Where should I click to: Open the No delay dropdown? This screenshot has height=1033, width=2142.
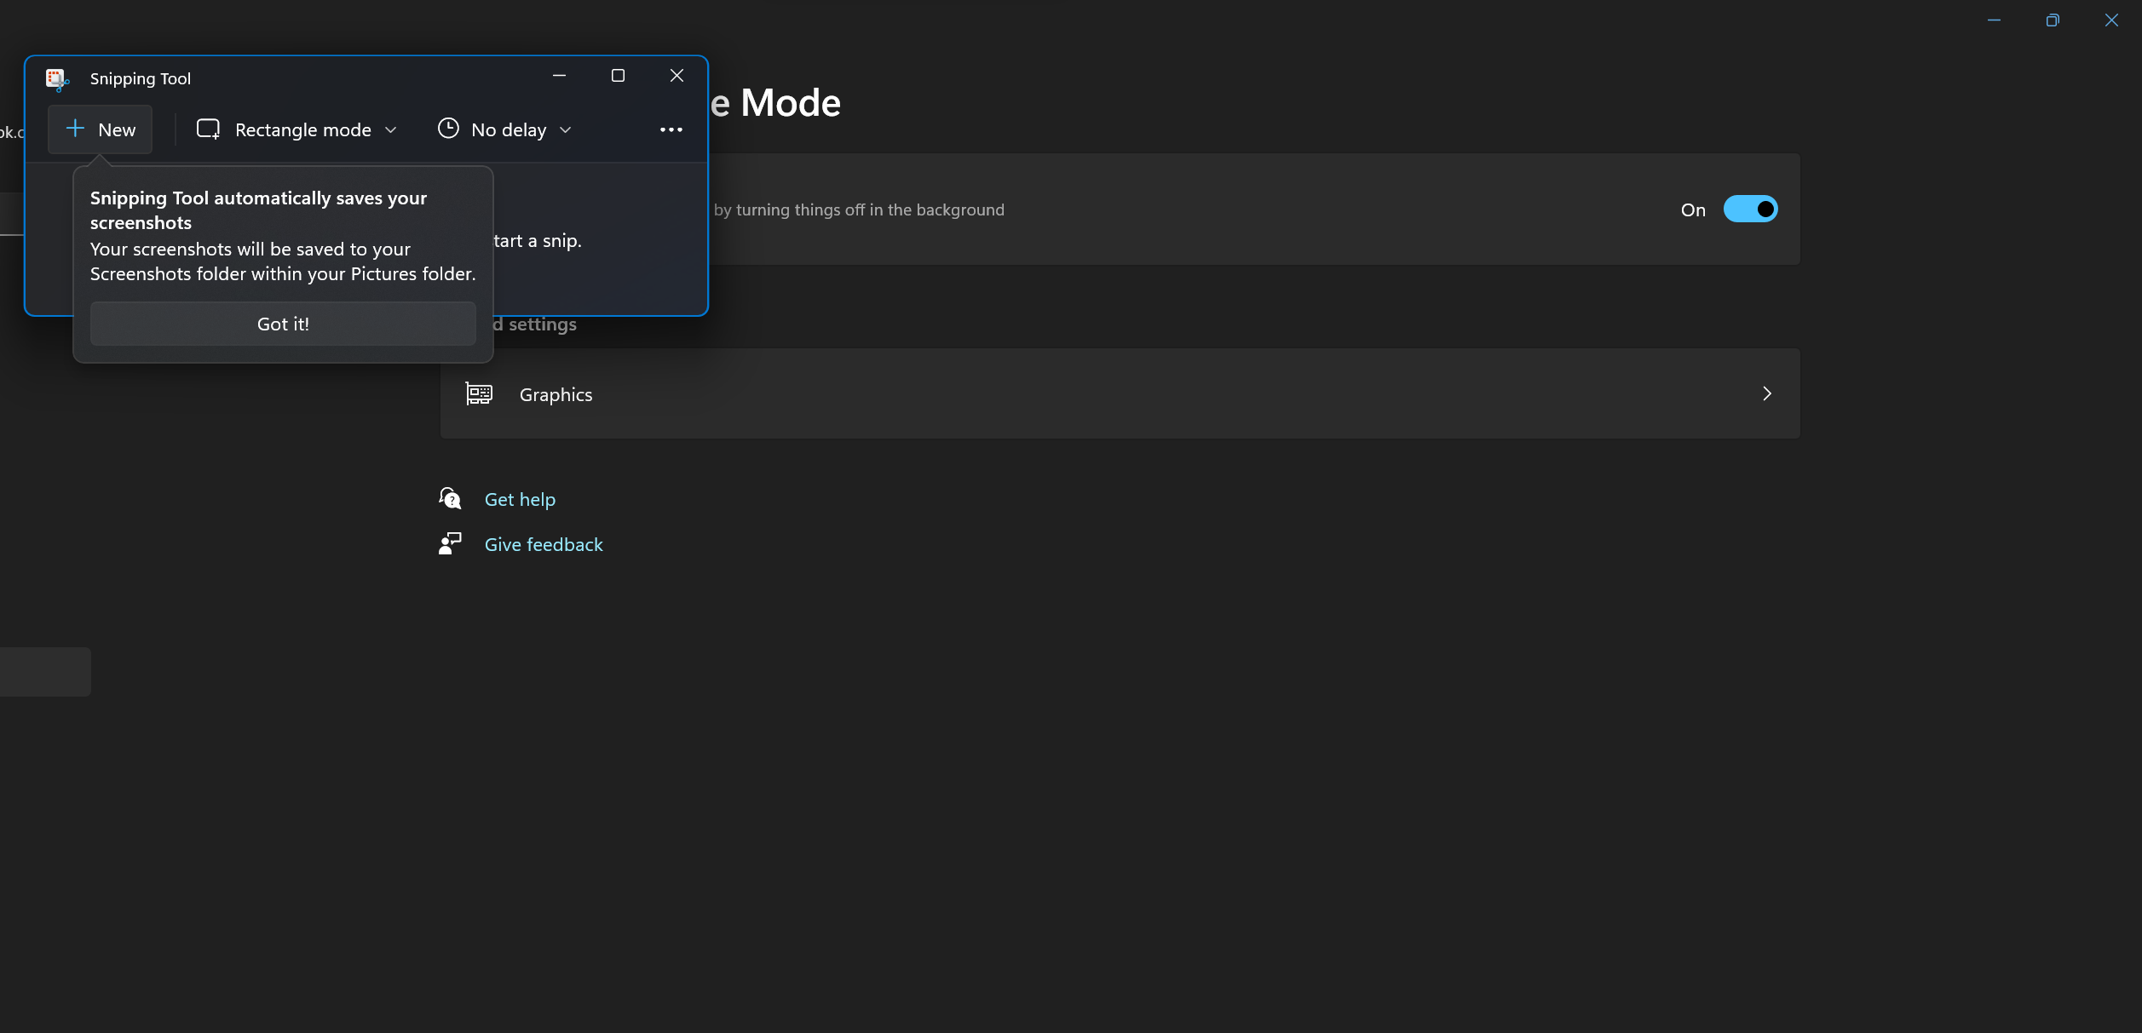565,129
